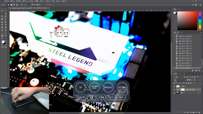Open the Image (이미지) menu
Image resolution: width=203 pixels, height=114 pixels.
18,1
